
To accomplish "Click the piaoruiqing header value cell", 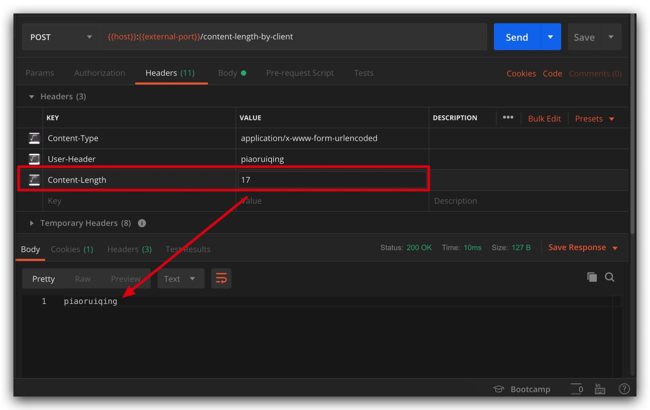I will tap(332, 159).
